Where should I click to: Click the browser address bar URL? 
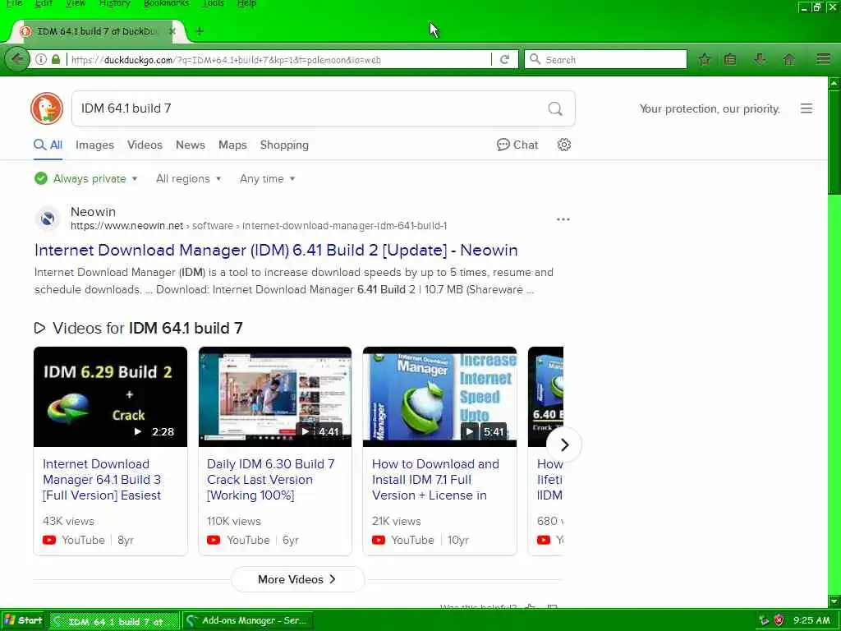coord(279,59)
